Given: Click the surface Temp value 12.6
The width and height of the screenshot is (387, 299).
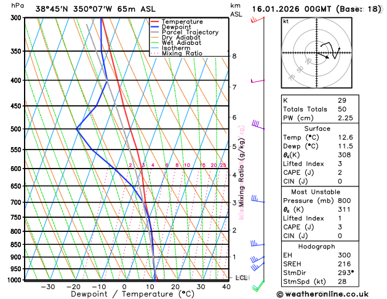Looking at the screenshot, I should pos(345,137).
